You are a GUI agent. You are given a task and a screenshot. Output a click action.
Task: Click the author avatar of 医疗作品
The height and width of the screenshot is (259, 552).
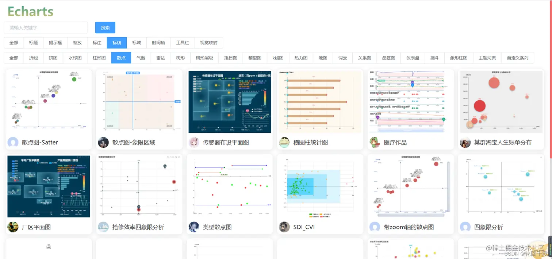pos(375,142)
